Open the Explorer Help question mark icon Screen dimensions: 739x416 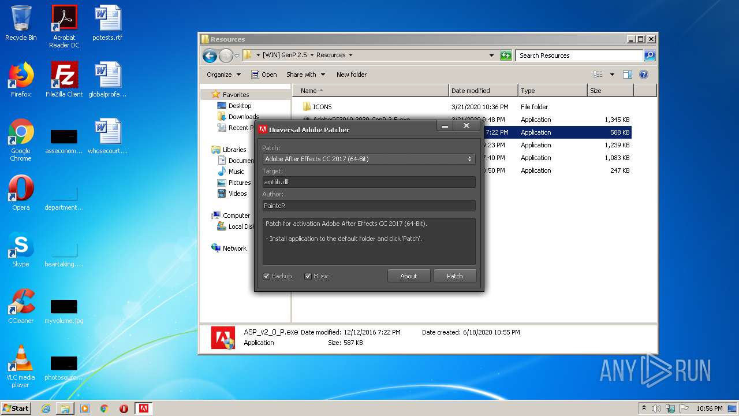click(x=644, y=75)
